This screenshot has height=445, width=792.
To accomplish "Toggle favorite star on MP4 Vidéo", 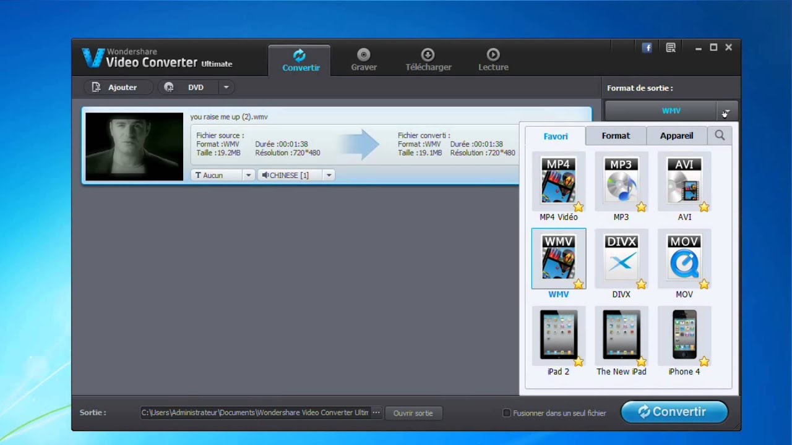I will (579, 207).
